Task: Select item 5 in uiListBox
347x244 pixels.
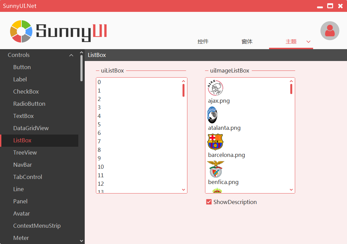Action: (x=139, y=124)
